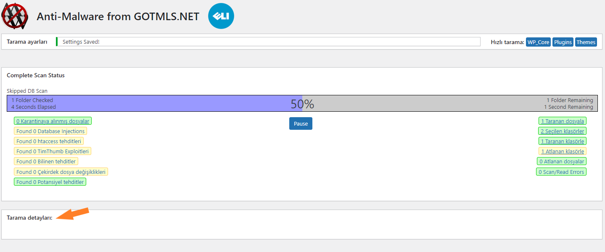Open Found 0 Çekirdek dosya değişiklikleri
Image resolution: width=605 pixels, height=252 pixels.
[61, 172]
